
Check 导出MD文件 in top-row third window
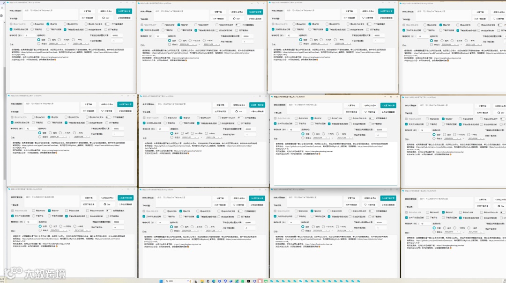(x=327, y=24)
